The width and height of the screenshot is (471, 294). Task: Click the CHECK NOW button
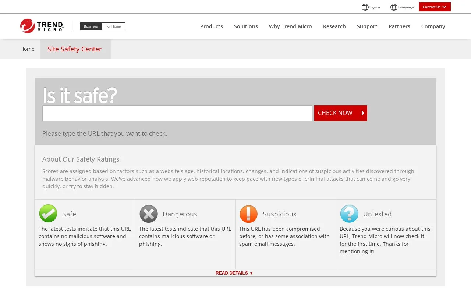[x=341, y=113]
